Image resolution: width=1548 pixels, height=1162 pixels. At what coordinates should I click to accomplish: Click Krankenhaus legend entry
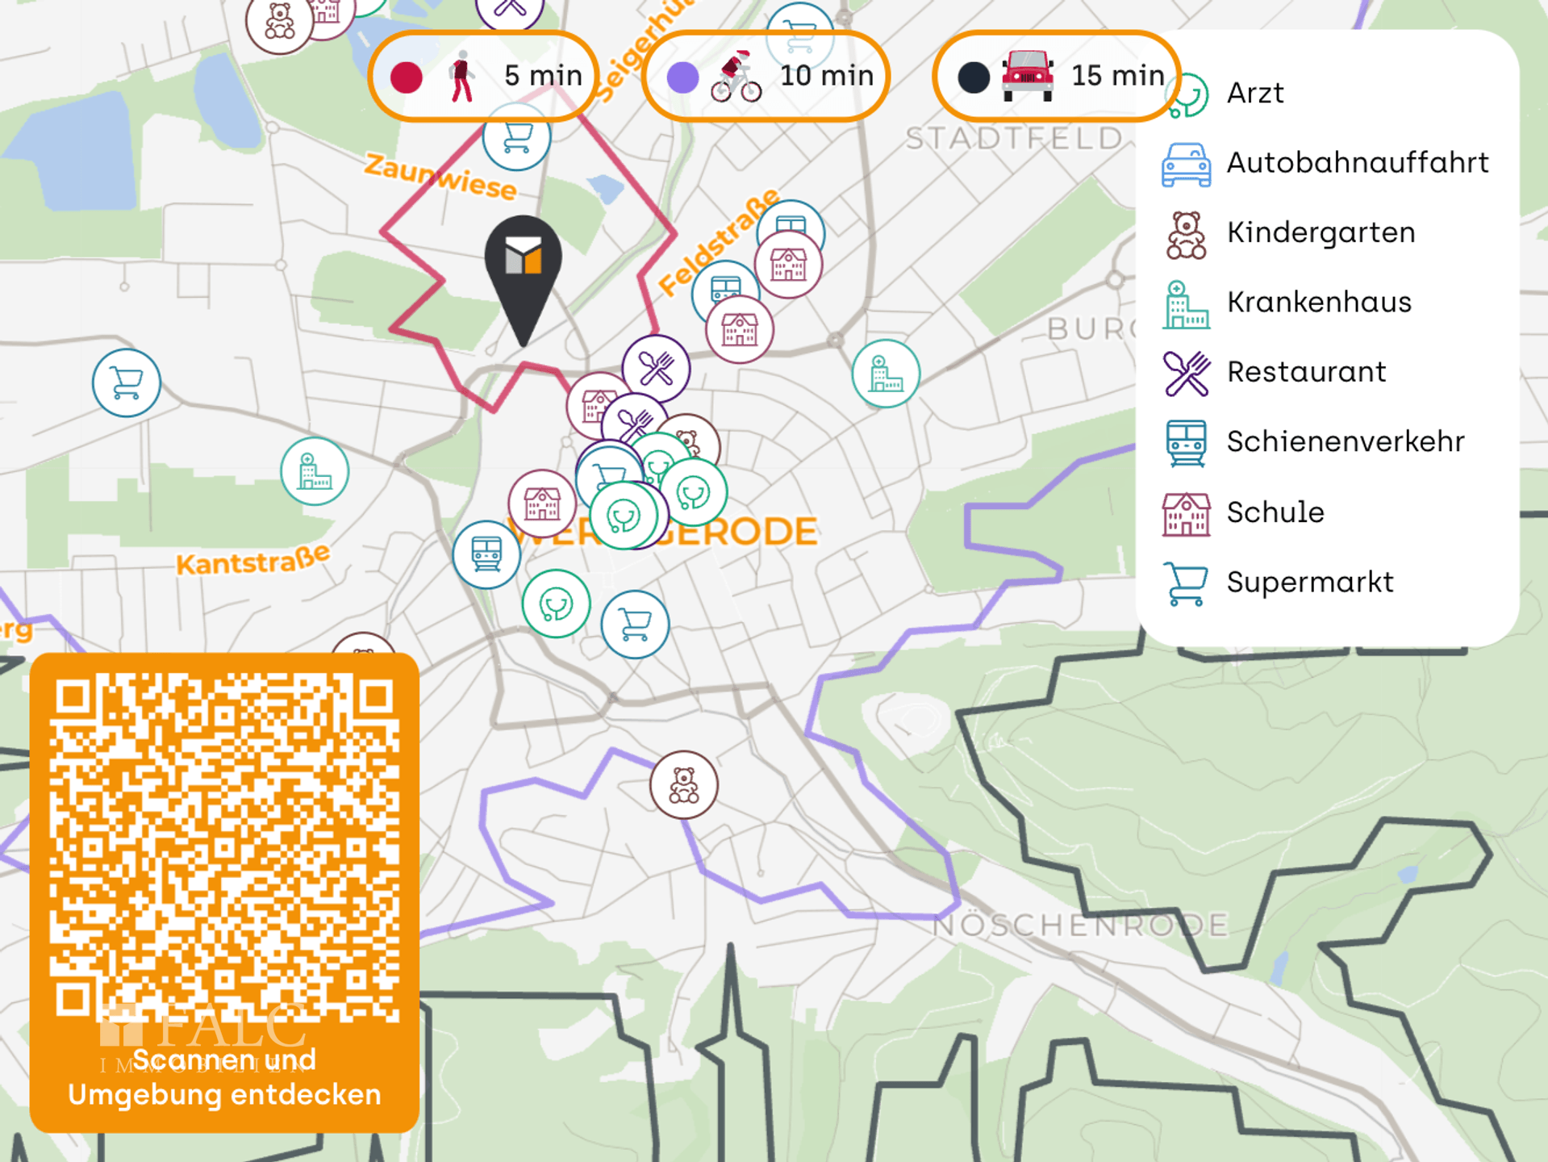1318,303
